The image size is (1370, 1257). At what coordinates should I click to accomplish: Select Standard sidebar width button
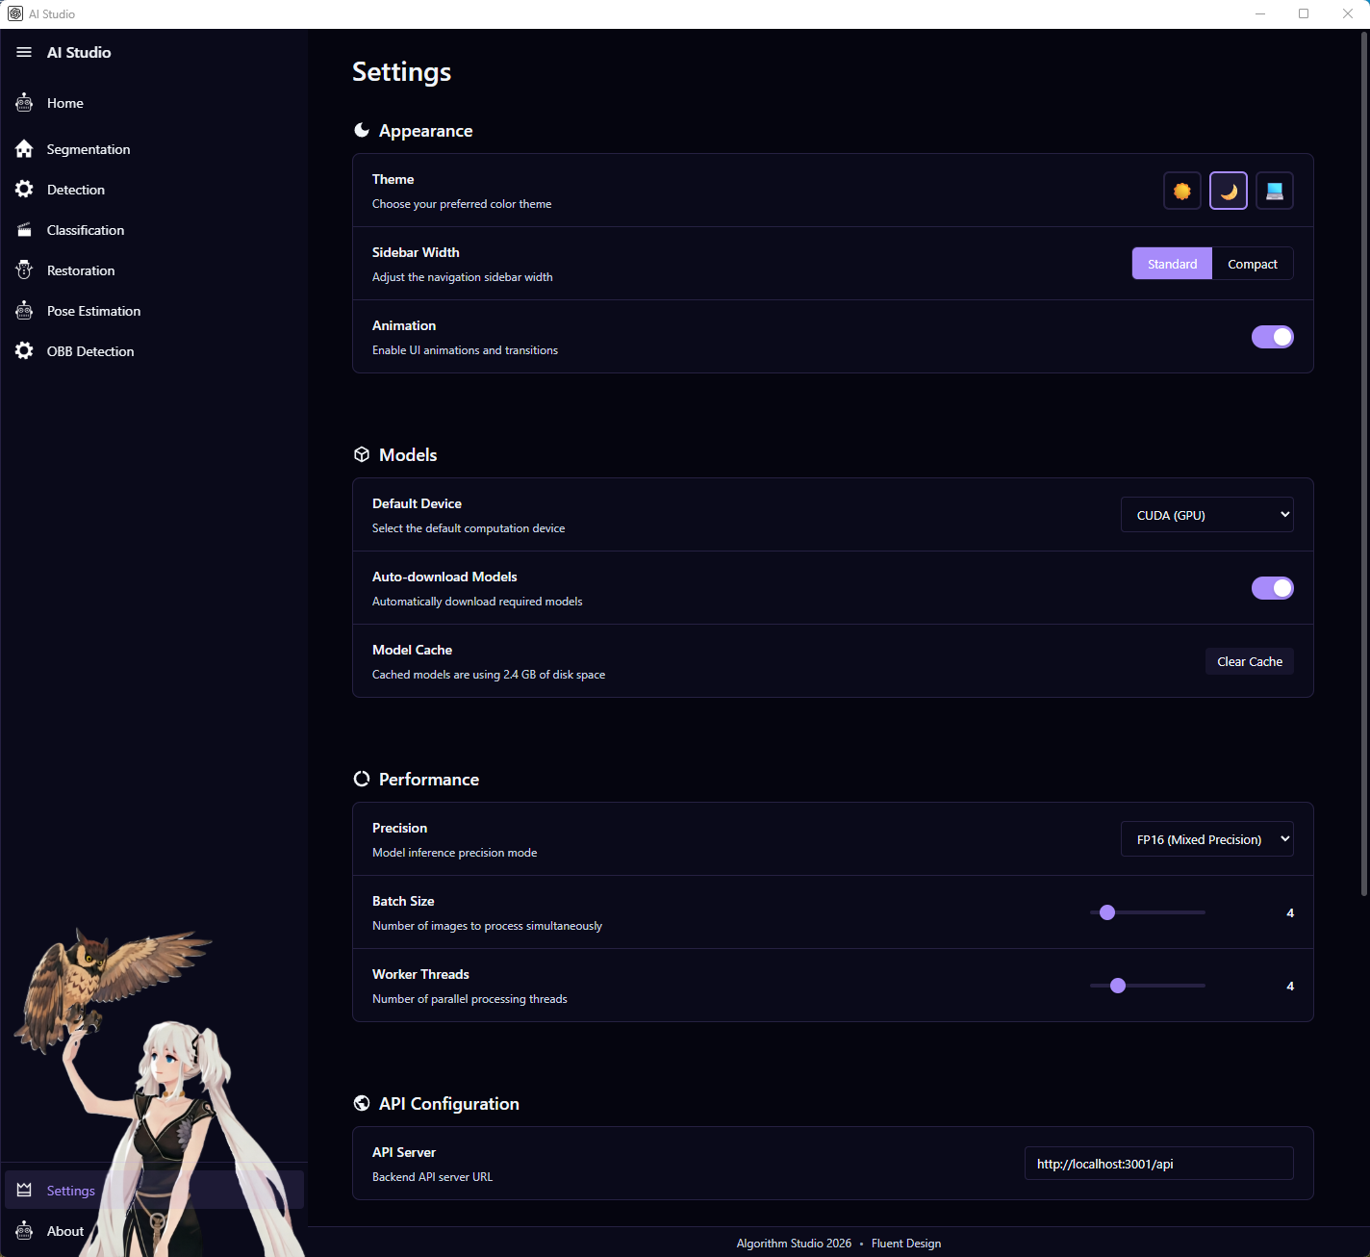1172,264
